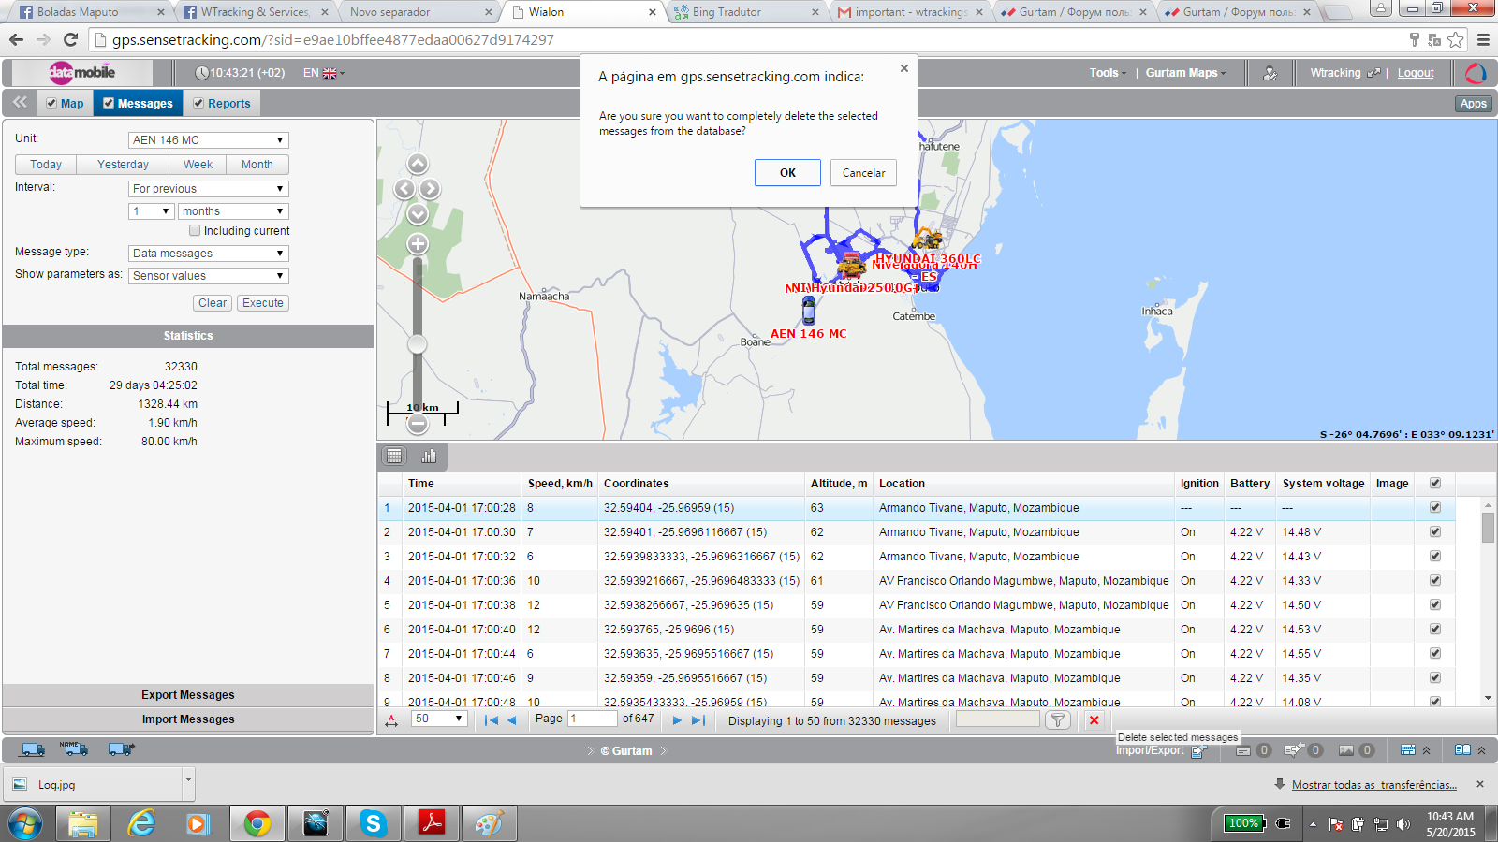This screenshot has width=1498, height=842.
Task: Open the Unit dropdown showing AEN 146 MC
Action: 208,140
